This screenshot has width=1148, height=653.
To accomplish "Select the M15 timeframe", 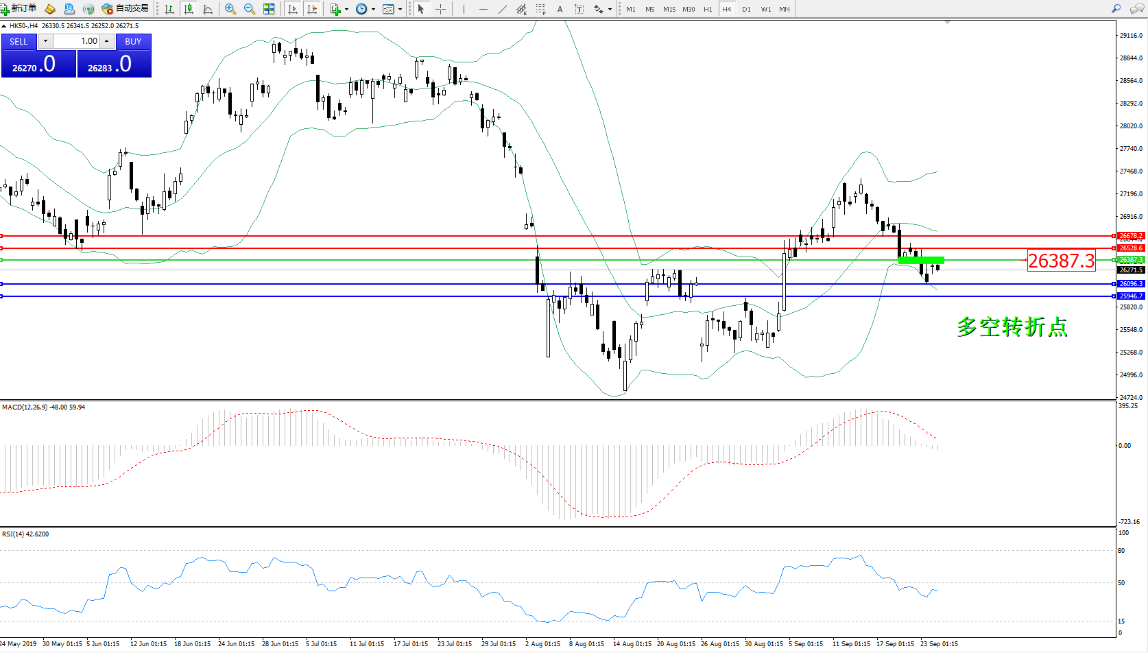I will click(669, 9).
